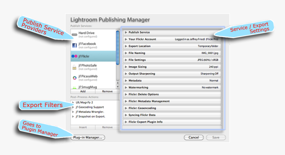Expand the File Settings section
This screenshot has width=285, height=155.
126,60
